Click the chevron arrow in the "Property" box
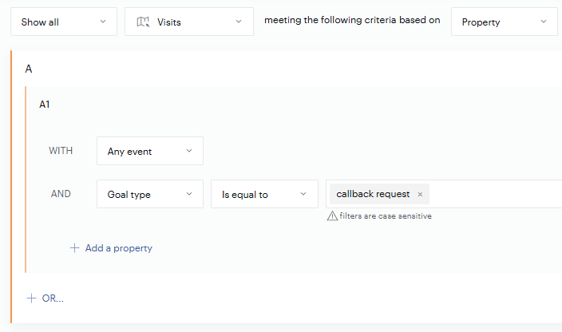Screen dimensions: 562x332 (544, 22)
